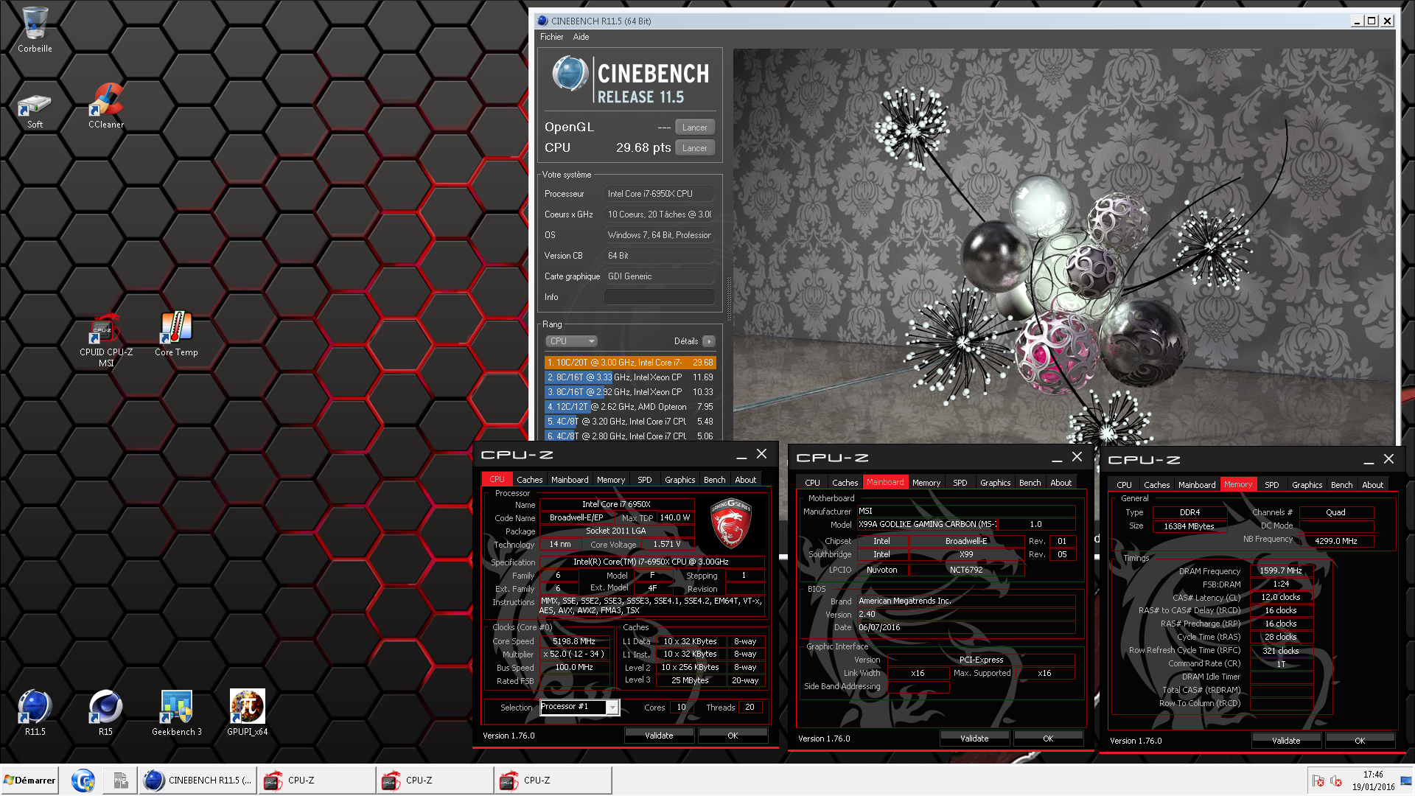Image resolution: width=1415 pixels, height=796 pixels.
Task: Click the DRAM Frequency value 1599.7 MHz
Action: tap(1281, 570)
